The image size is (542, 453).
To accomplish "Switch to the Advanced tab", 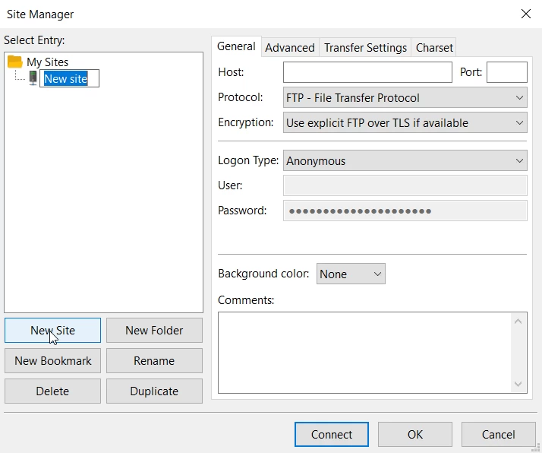I will [x=289, y=48].
